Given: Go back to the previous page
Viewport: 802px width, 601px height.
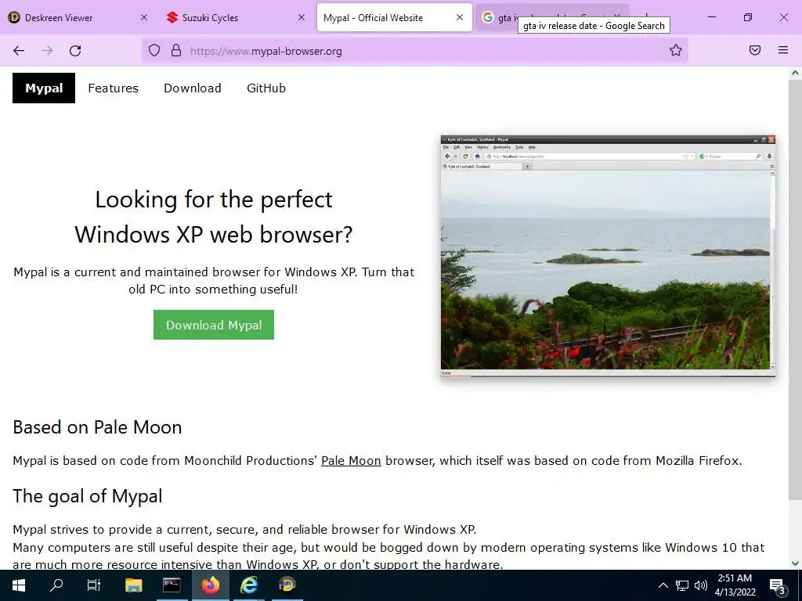Looking at the screenshot, I should click(19, 51).
